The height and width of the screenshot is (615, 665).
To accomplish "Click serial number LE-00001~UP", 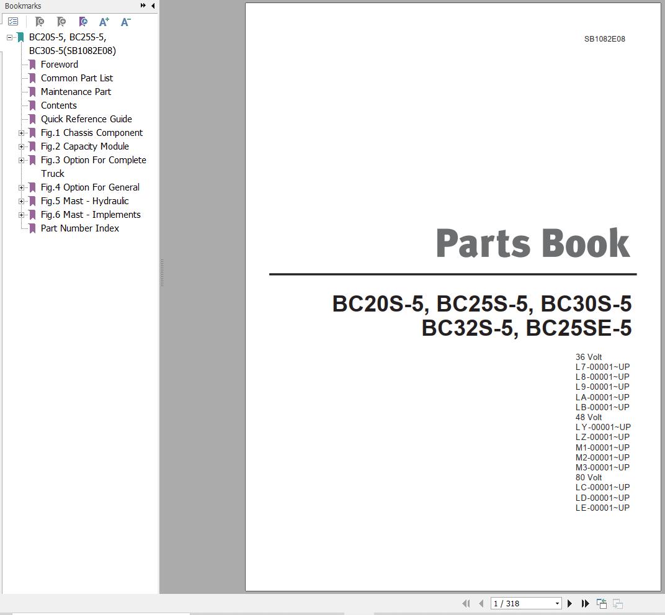I will [603, 508].
